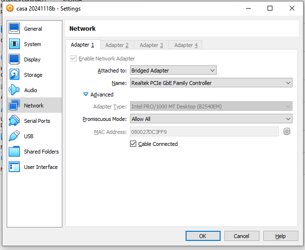Select the User Interface window icon
Viewport: 305px width, 250px height.
[14, 167]
